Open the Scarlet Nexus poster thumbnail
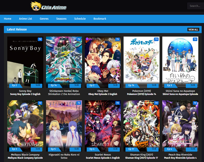 pos(103,126)
